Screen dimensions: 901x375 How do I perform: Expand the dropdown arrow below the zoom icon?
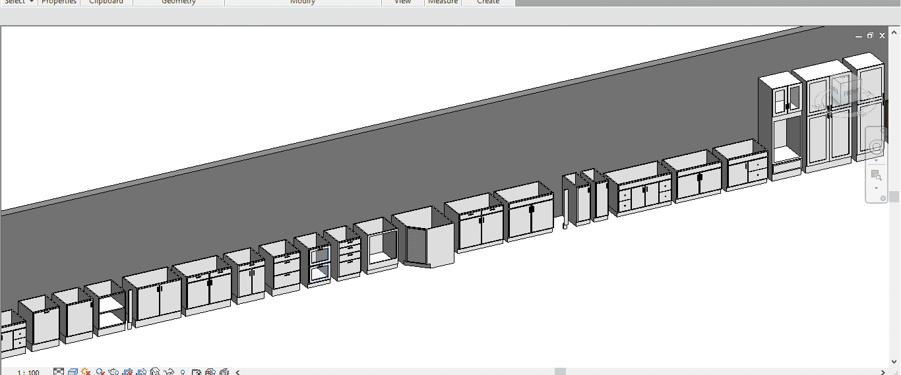pyautogui.click(x=876, y=188)
